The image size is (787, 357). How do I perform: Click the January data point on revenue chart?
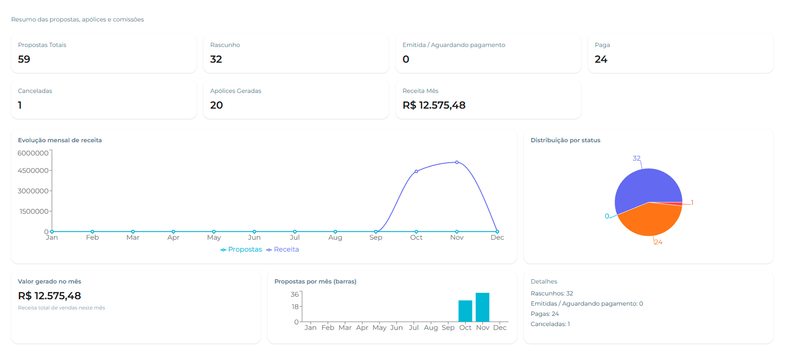[52, 232]
